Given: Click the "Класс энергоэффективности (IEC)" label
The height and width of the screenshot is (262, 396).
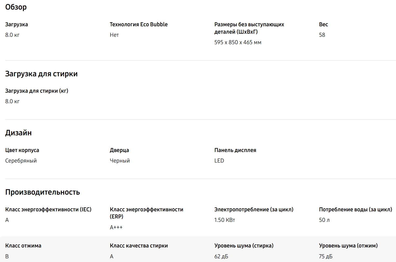Looking at the screenshot, I should (x=48, y=209).
